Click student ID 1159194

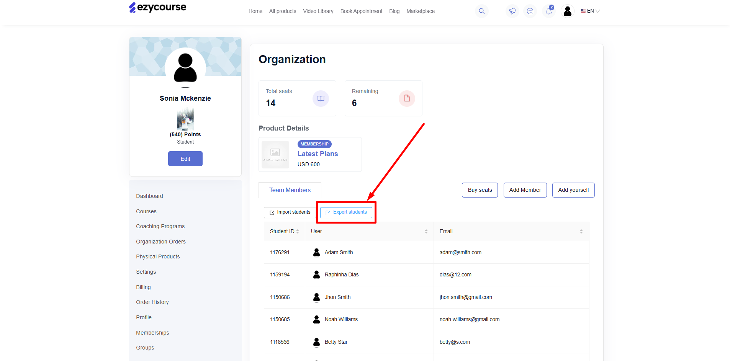280,275
